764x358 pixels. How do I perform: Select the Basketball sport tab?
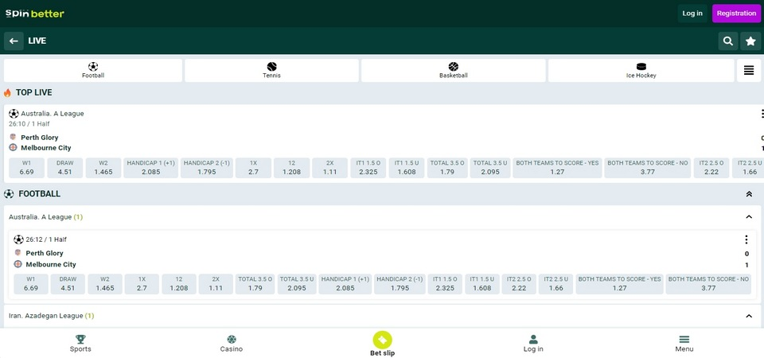(x=453, y=70)
